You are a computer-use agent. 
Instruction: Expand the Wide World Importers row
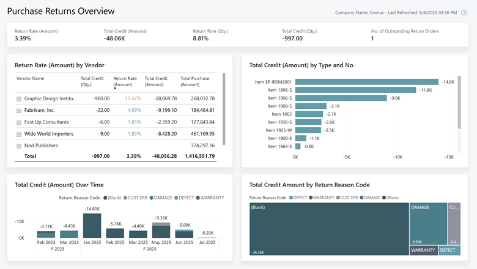pyautogui.click(x=19, y=134)
